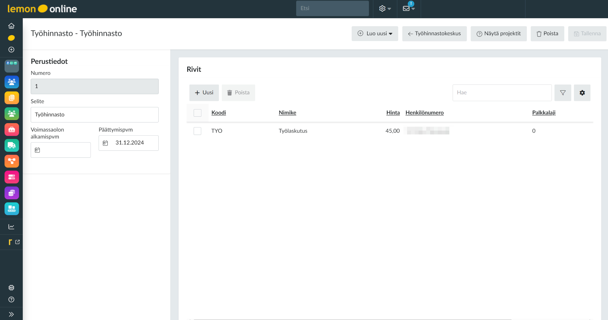Open the settings gear dropdown in top bar
Viewport: 608px width, 320px height.
click(x=385, y=9)
